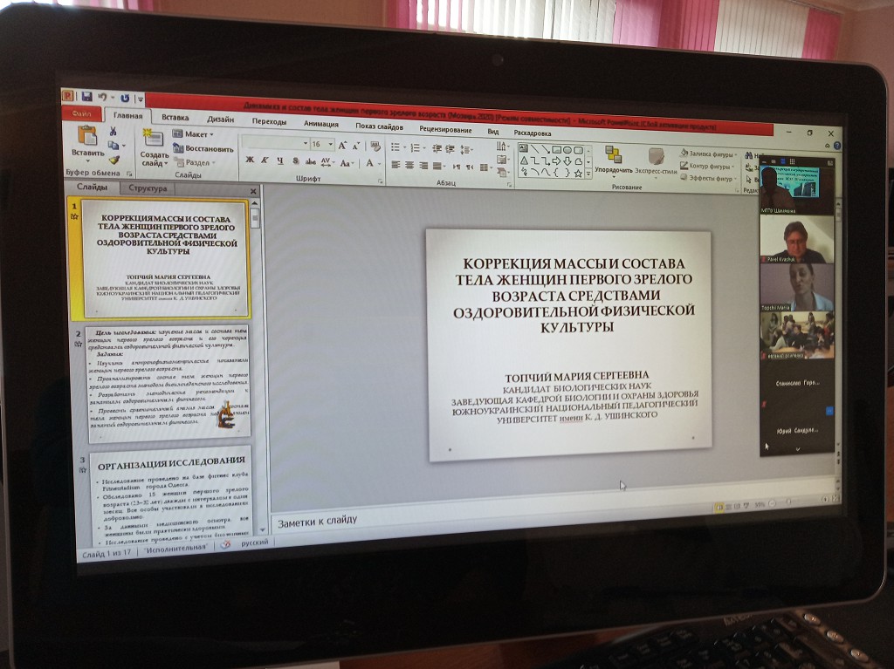This screenshot has height=669, width=894.
Task: Click the Express Styles (Экспресс-стили) icon
Action: click(656, 157)
